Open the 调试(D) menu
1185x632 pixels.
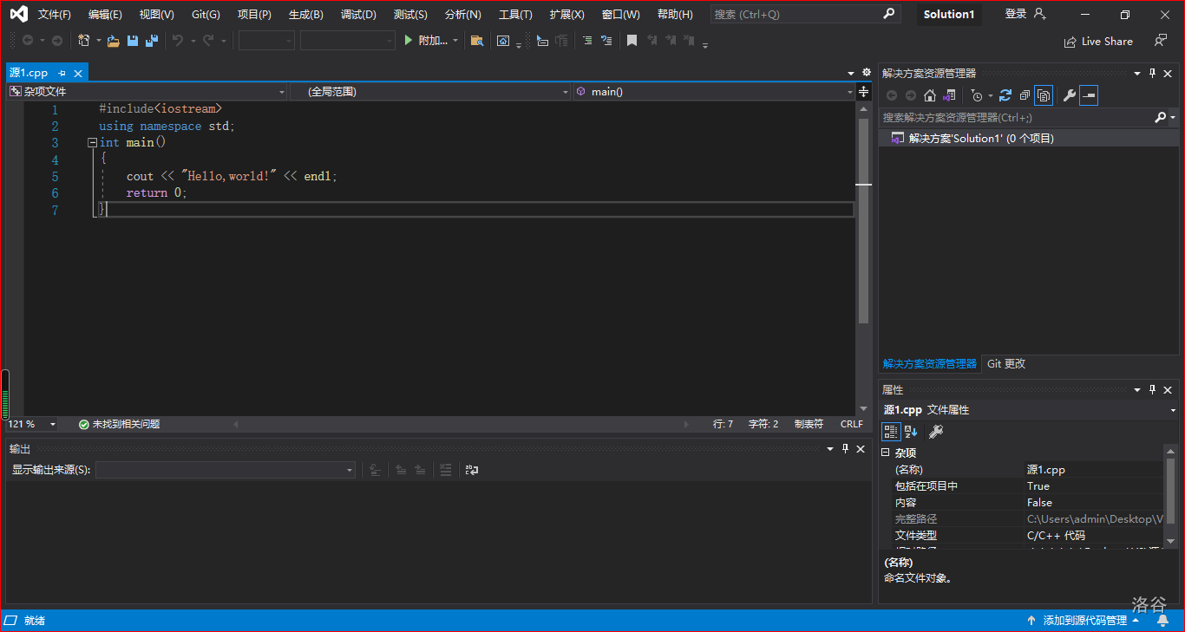point(358,15)
